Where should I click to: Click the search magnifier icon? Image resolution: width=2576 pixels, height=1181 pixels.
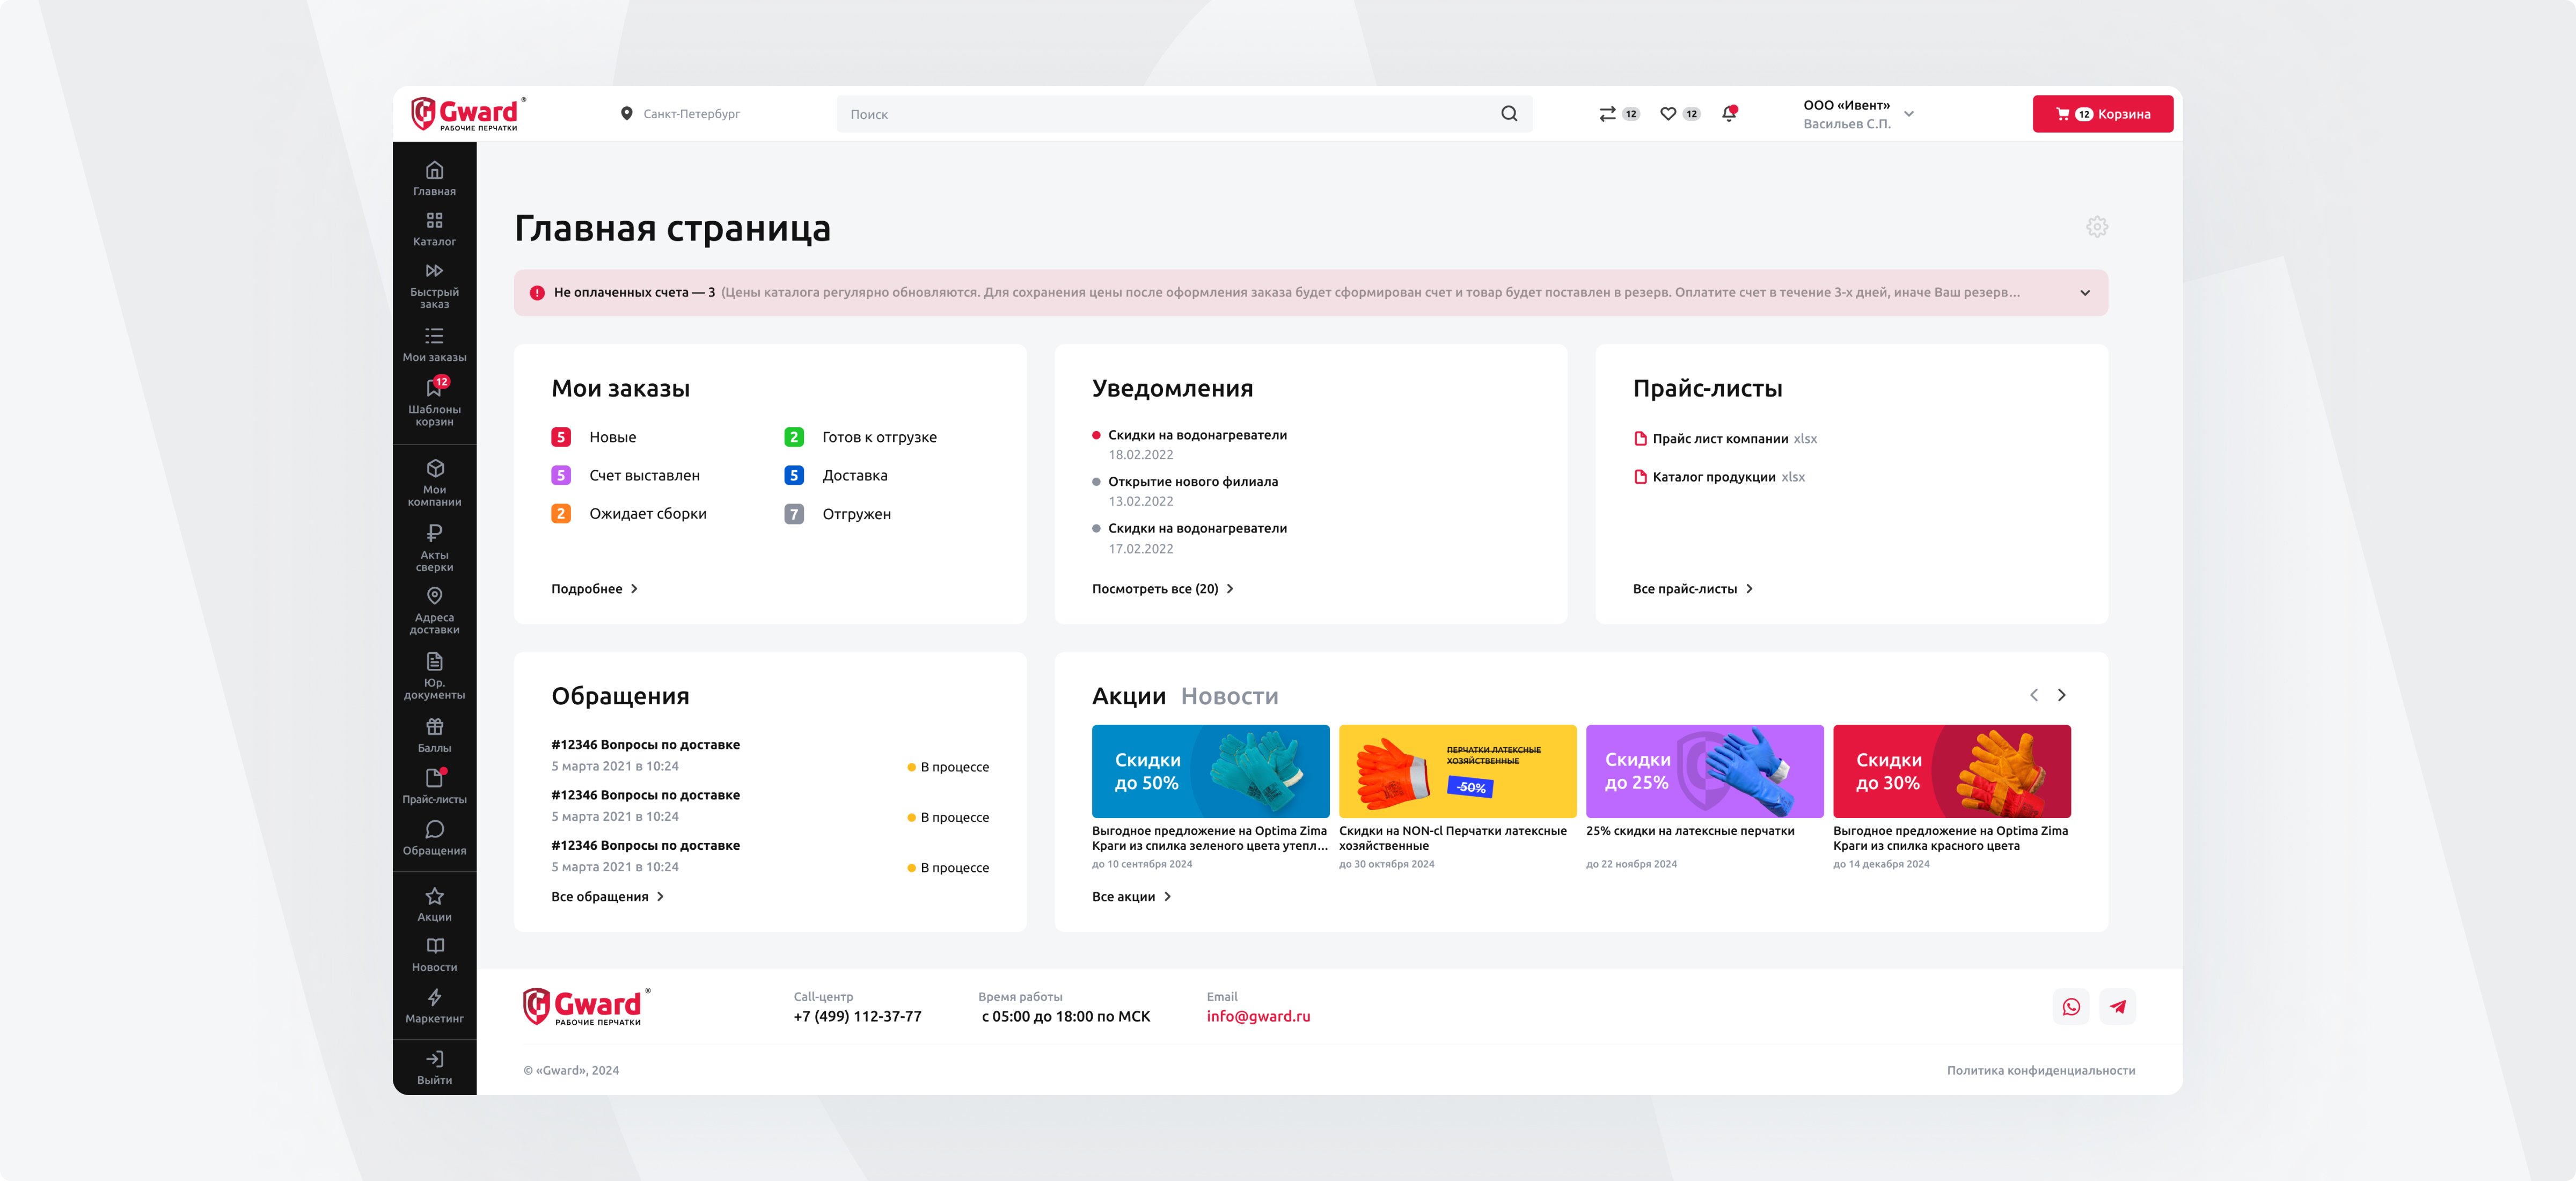click(x=1509, y=114)
